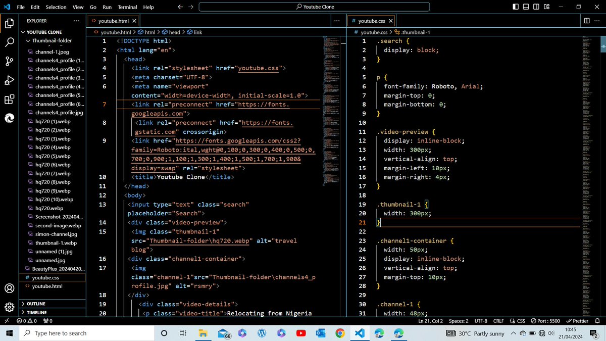Open the Edge tools icon in activity bar
The height and width of the screenshot is (341, 606).
coord(9,118)
